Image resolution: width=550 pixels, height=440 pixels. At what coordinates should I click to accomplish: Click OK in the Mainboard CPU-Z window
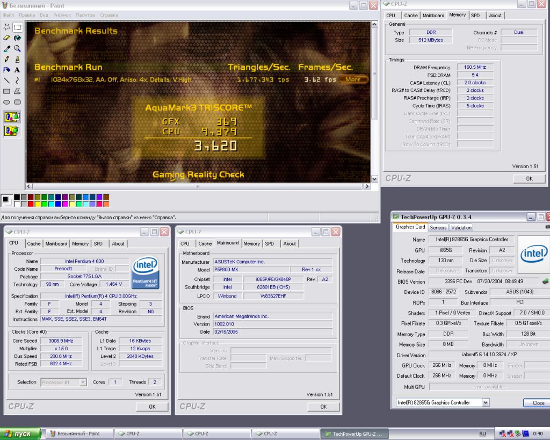point(323,407)
